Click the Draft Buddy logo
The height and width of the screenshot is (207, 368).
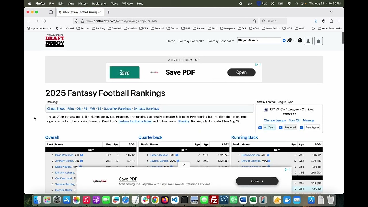tap(55, 41)
